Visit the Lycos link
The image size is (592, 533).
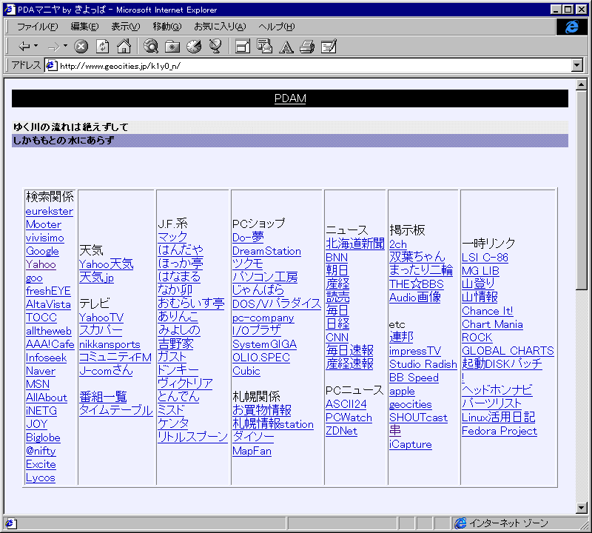coord(41,477)
